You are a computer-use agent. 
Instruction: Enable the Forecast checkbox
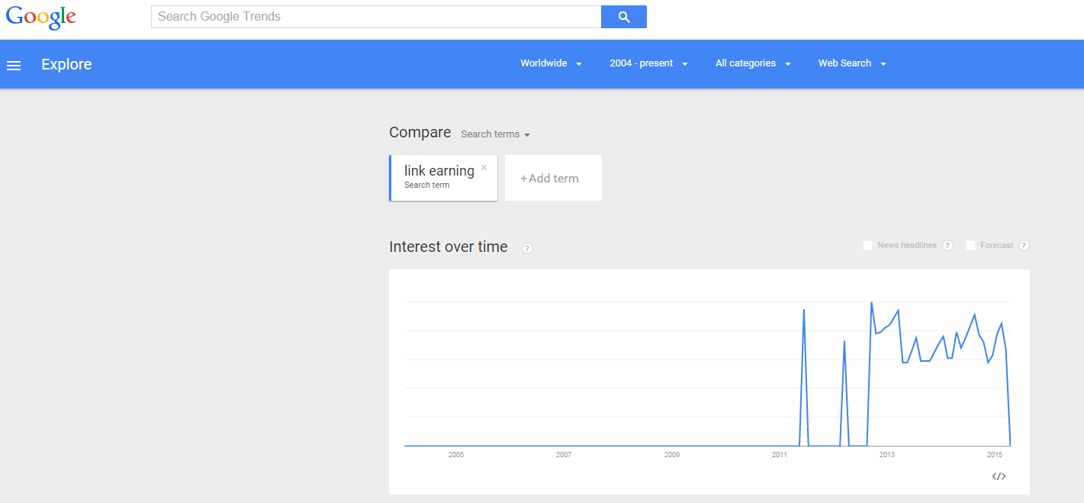tap(970, 246)
